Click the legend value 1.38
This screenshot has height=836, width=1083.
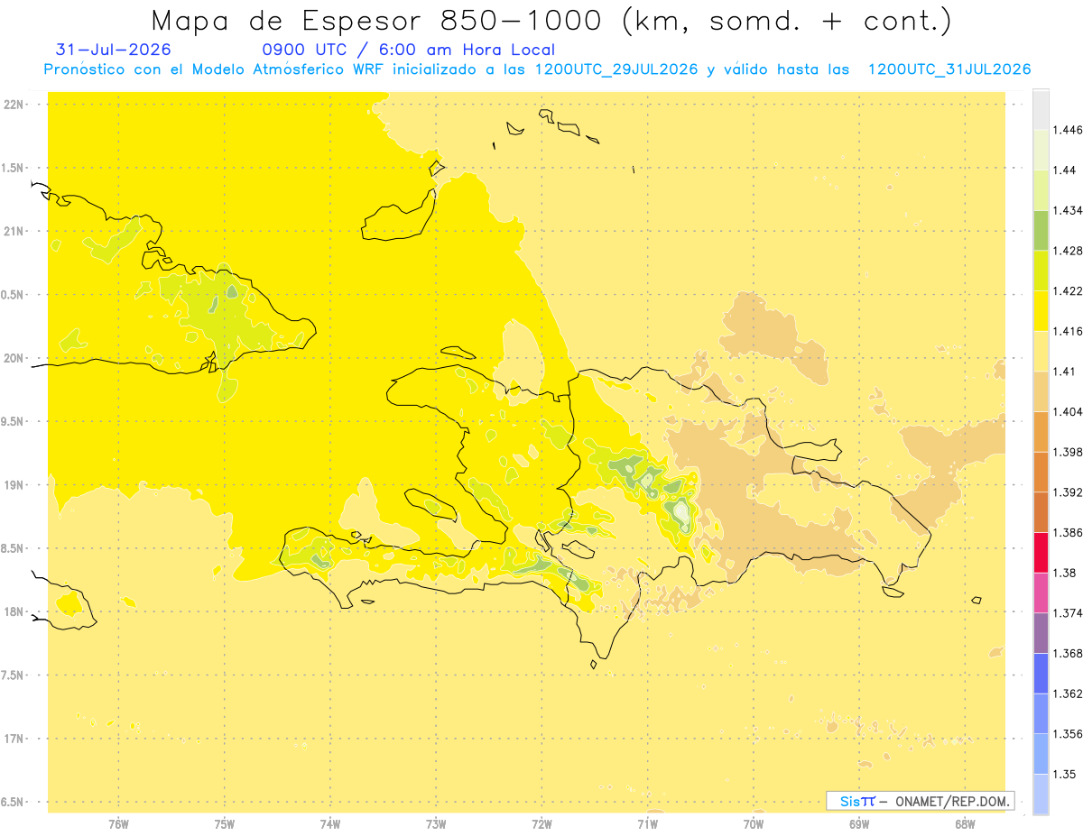click(x=1065, y=572)
